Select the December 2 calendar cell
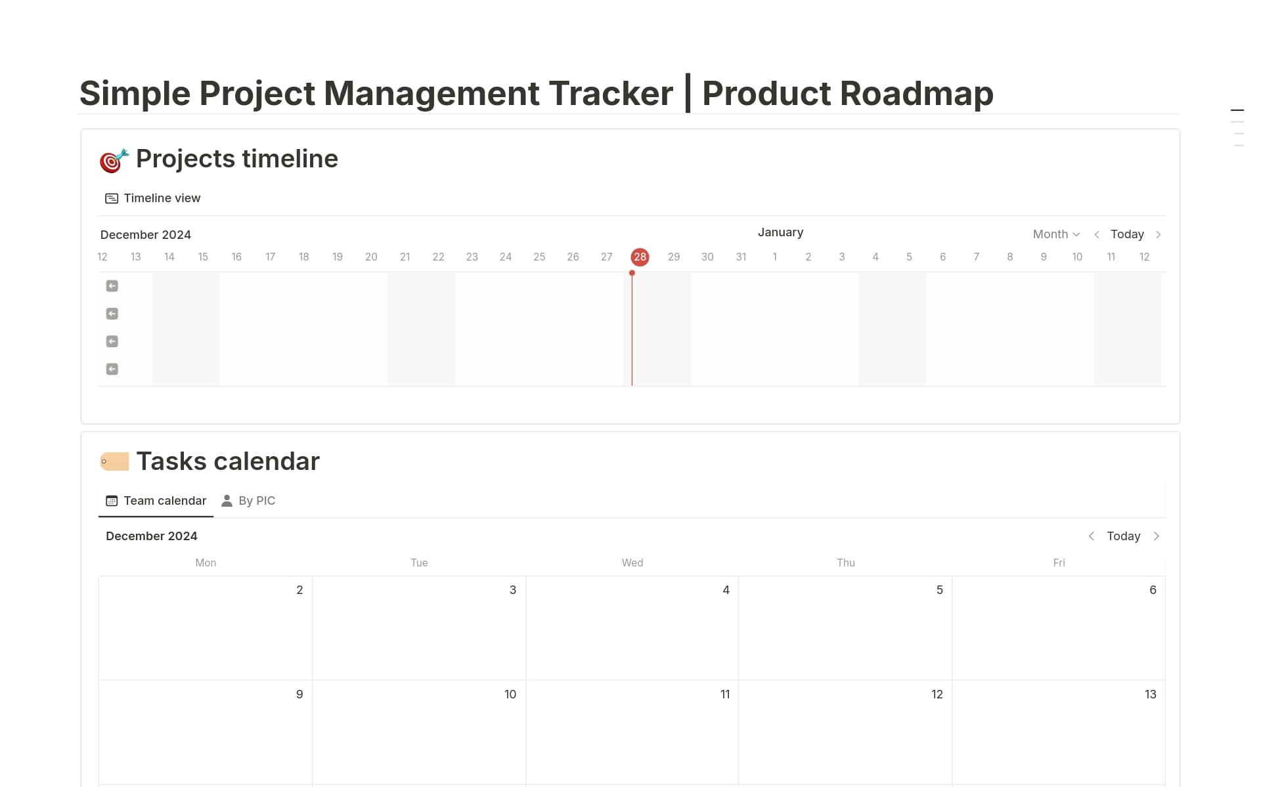 [206, 627]
